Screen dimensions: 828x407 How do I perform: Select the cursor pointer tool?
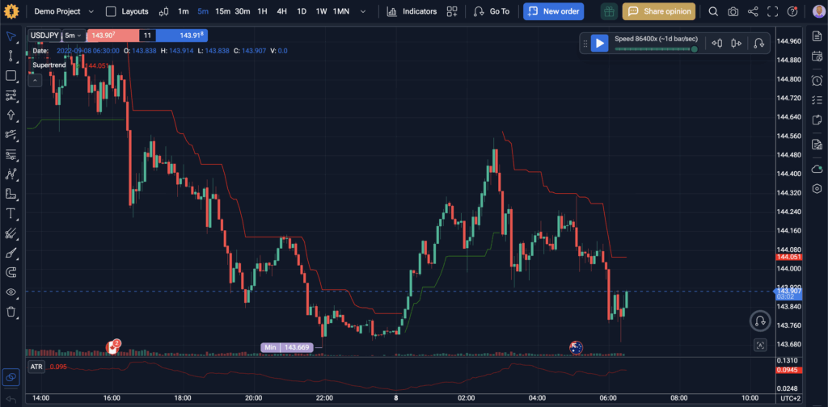tap(11, 36)
